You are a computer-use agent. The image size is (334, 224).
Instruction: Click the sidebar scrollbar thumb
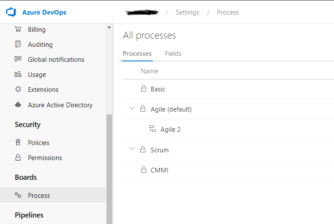coord(109,169)
